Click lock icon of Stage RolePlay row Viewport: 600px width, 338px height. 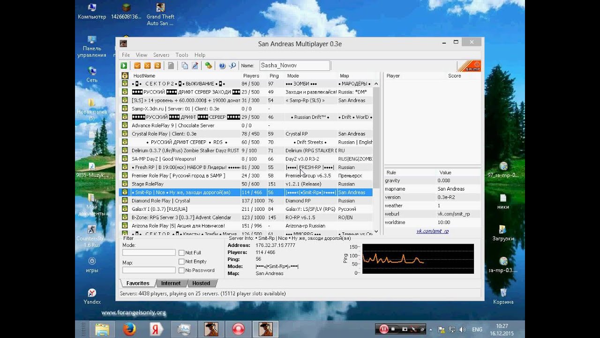pos(125,184)
